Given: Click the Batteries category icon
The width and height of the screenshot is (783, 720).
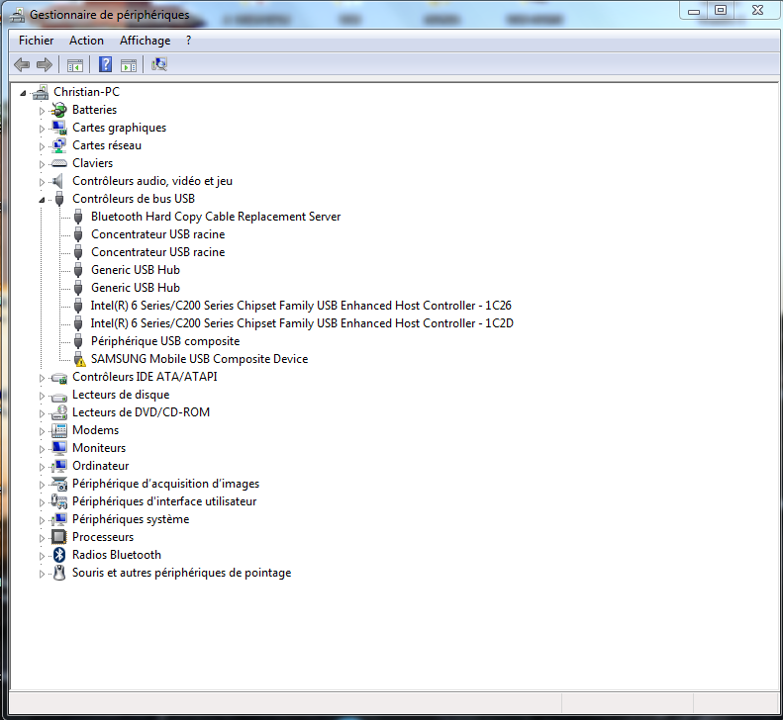Looking at the screenshot, I should tap(59, 110).
